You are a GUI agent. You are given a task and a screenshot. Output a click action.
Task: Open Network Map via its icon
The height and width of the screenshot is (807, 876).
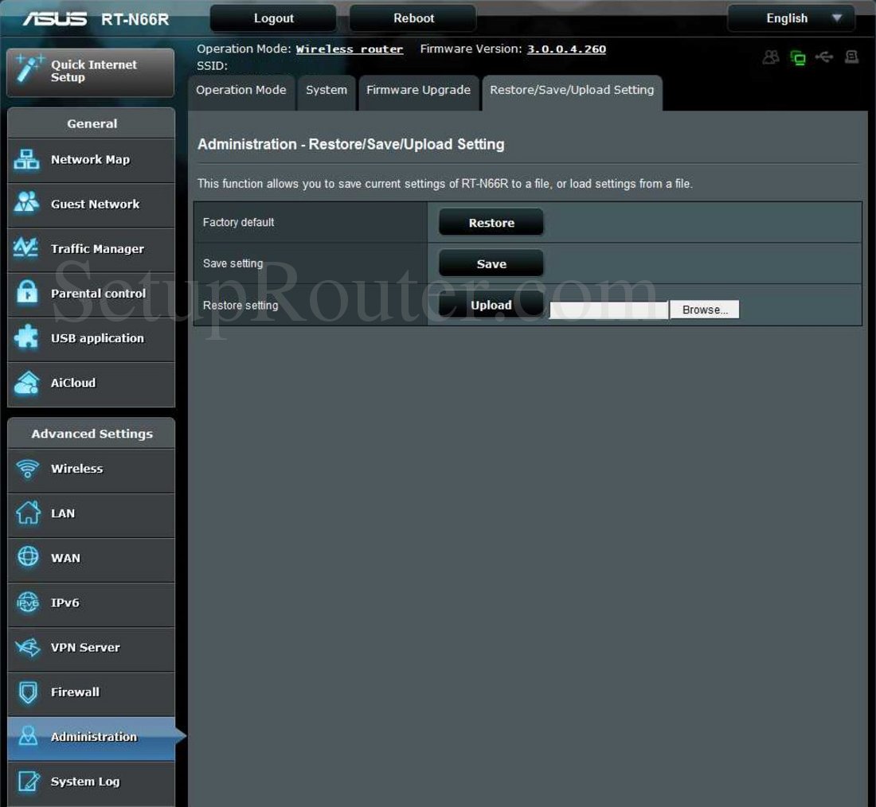(26, 160)
